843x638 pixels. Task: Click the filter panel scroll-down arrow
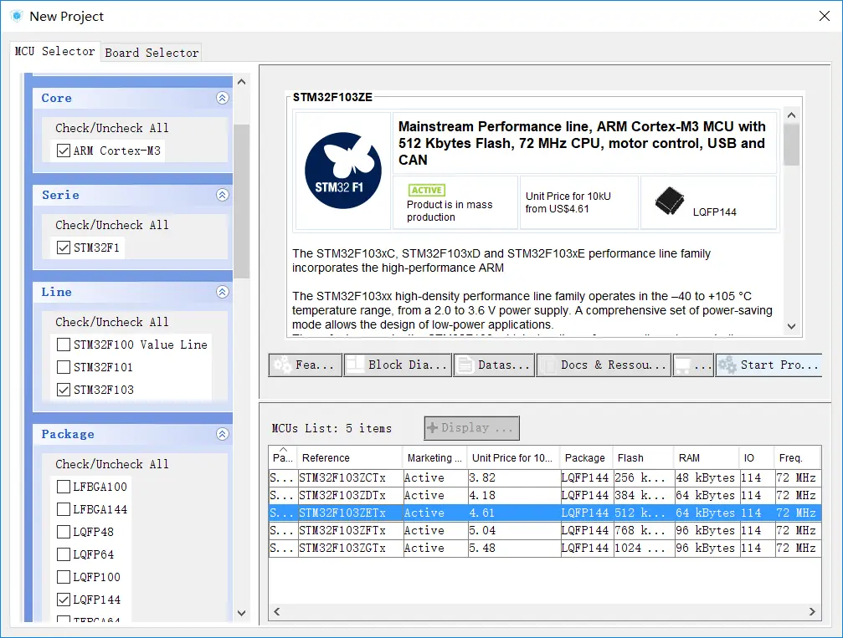click(241, 613)
